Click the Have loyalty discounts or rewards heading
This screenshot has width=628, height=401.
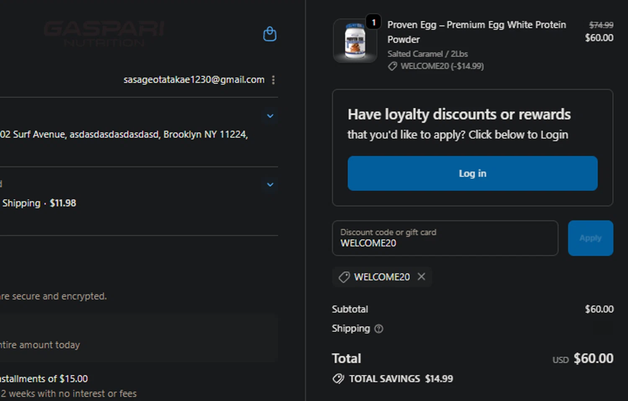pyautogui.click(x=459, y=115)
